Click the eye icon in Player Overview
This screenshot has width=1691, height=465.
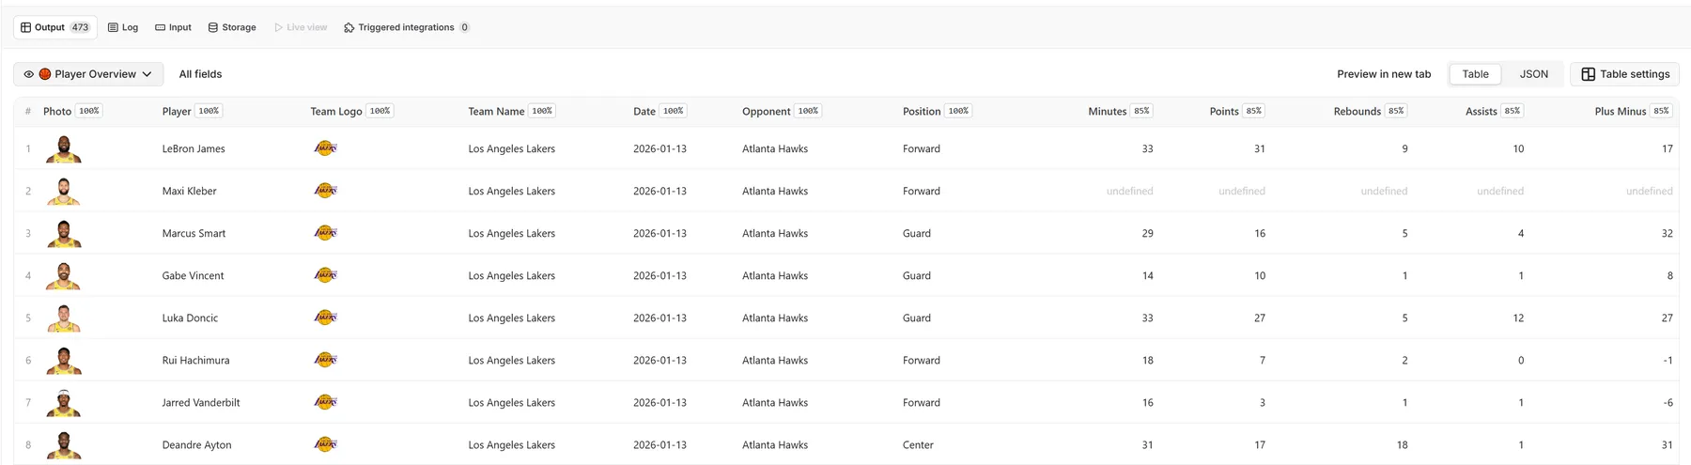pyautogui.click(x=28, y=74)
